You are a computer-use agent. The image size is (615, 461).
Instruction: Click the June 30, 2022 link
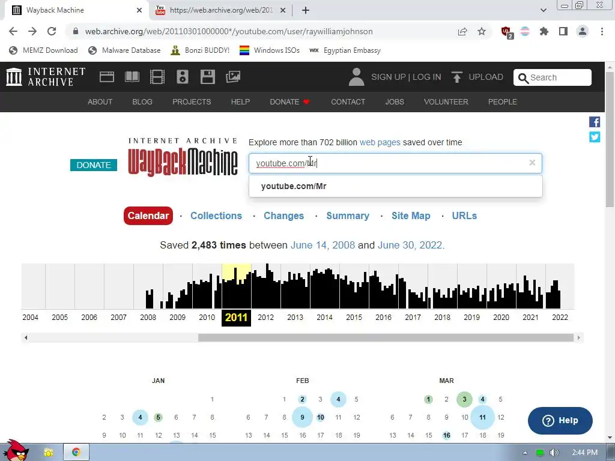click(410, 245)
